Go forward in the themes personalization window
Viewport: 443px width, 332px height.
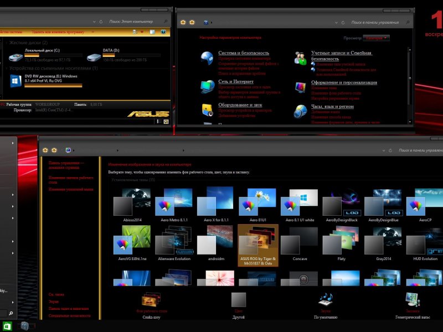point(54,150)
